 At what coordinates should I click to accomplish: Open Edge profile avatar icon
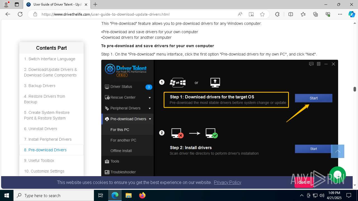(x=6, y=4)
